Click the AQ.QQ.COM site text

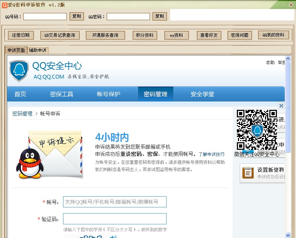pyautogui.click(x=49, y=77)
